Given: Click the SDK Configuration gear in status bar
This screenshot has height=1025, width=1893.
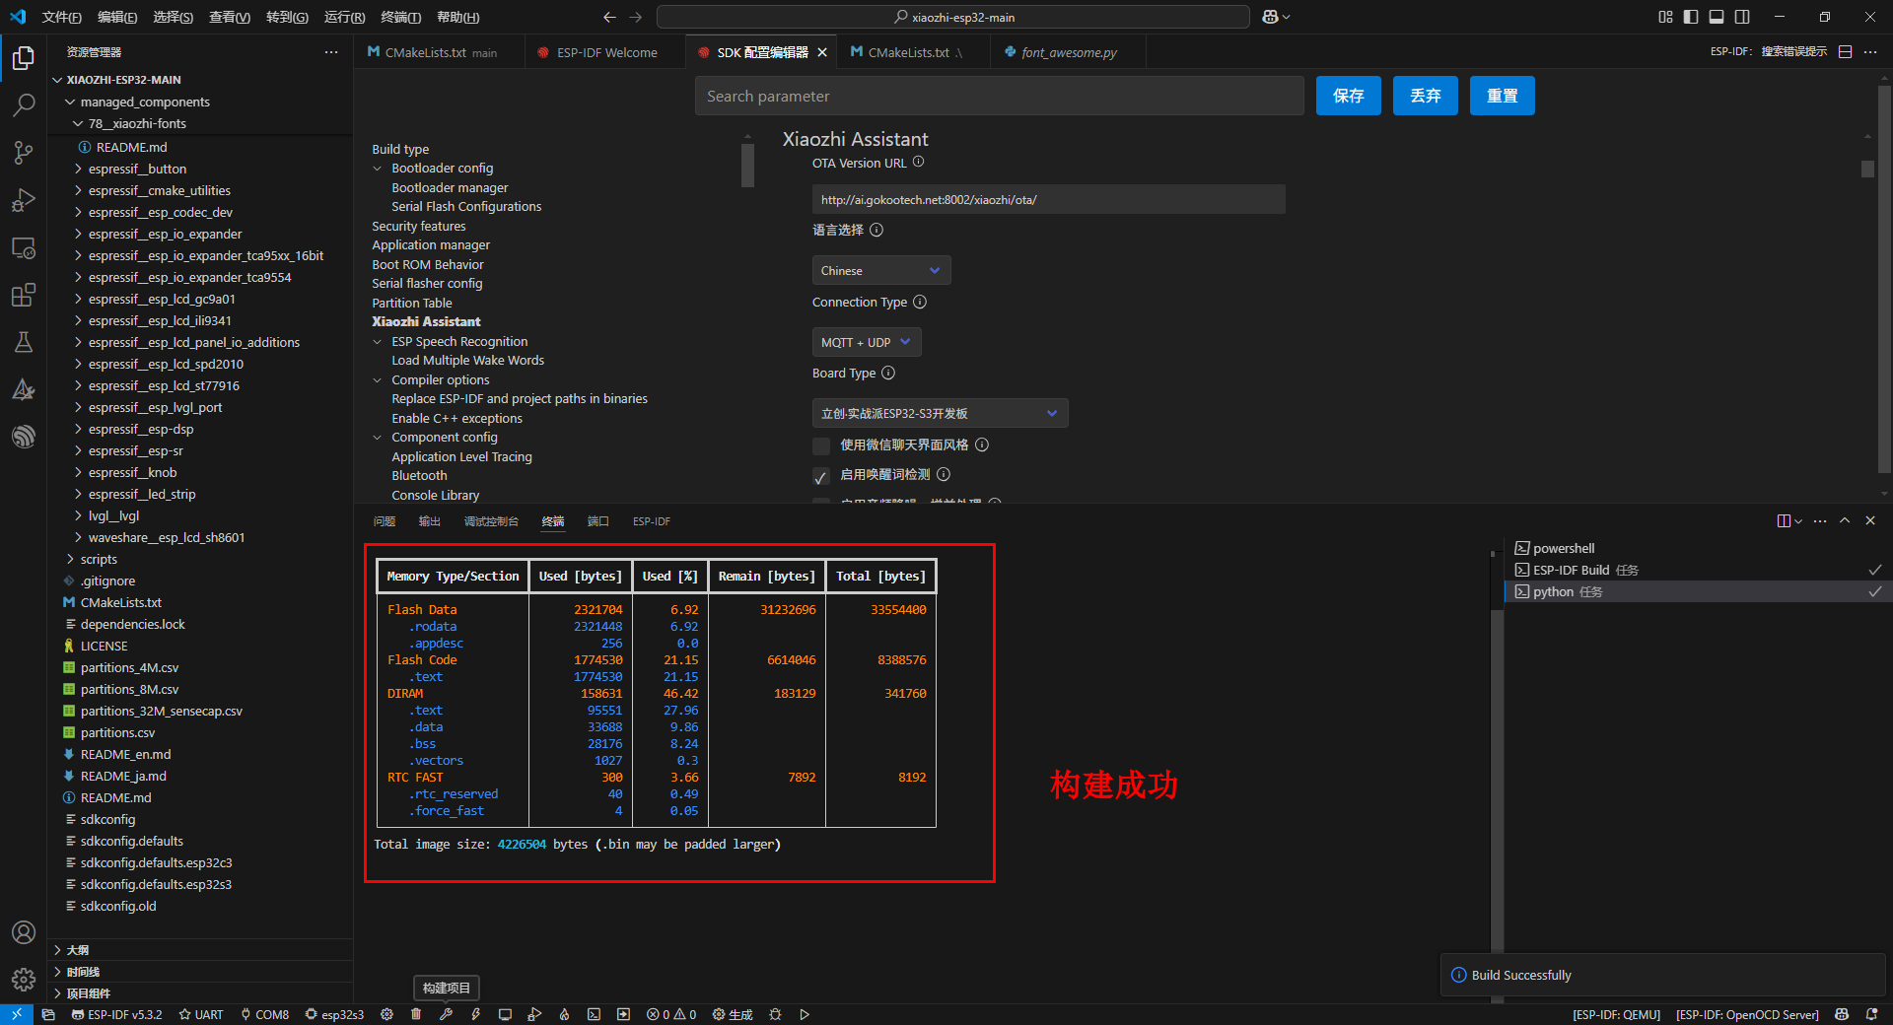Looking at the screenshot, I should point(386,1014).
